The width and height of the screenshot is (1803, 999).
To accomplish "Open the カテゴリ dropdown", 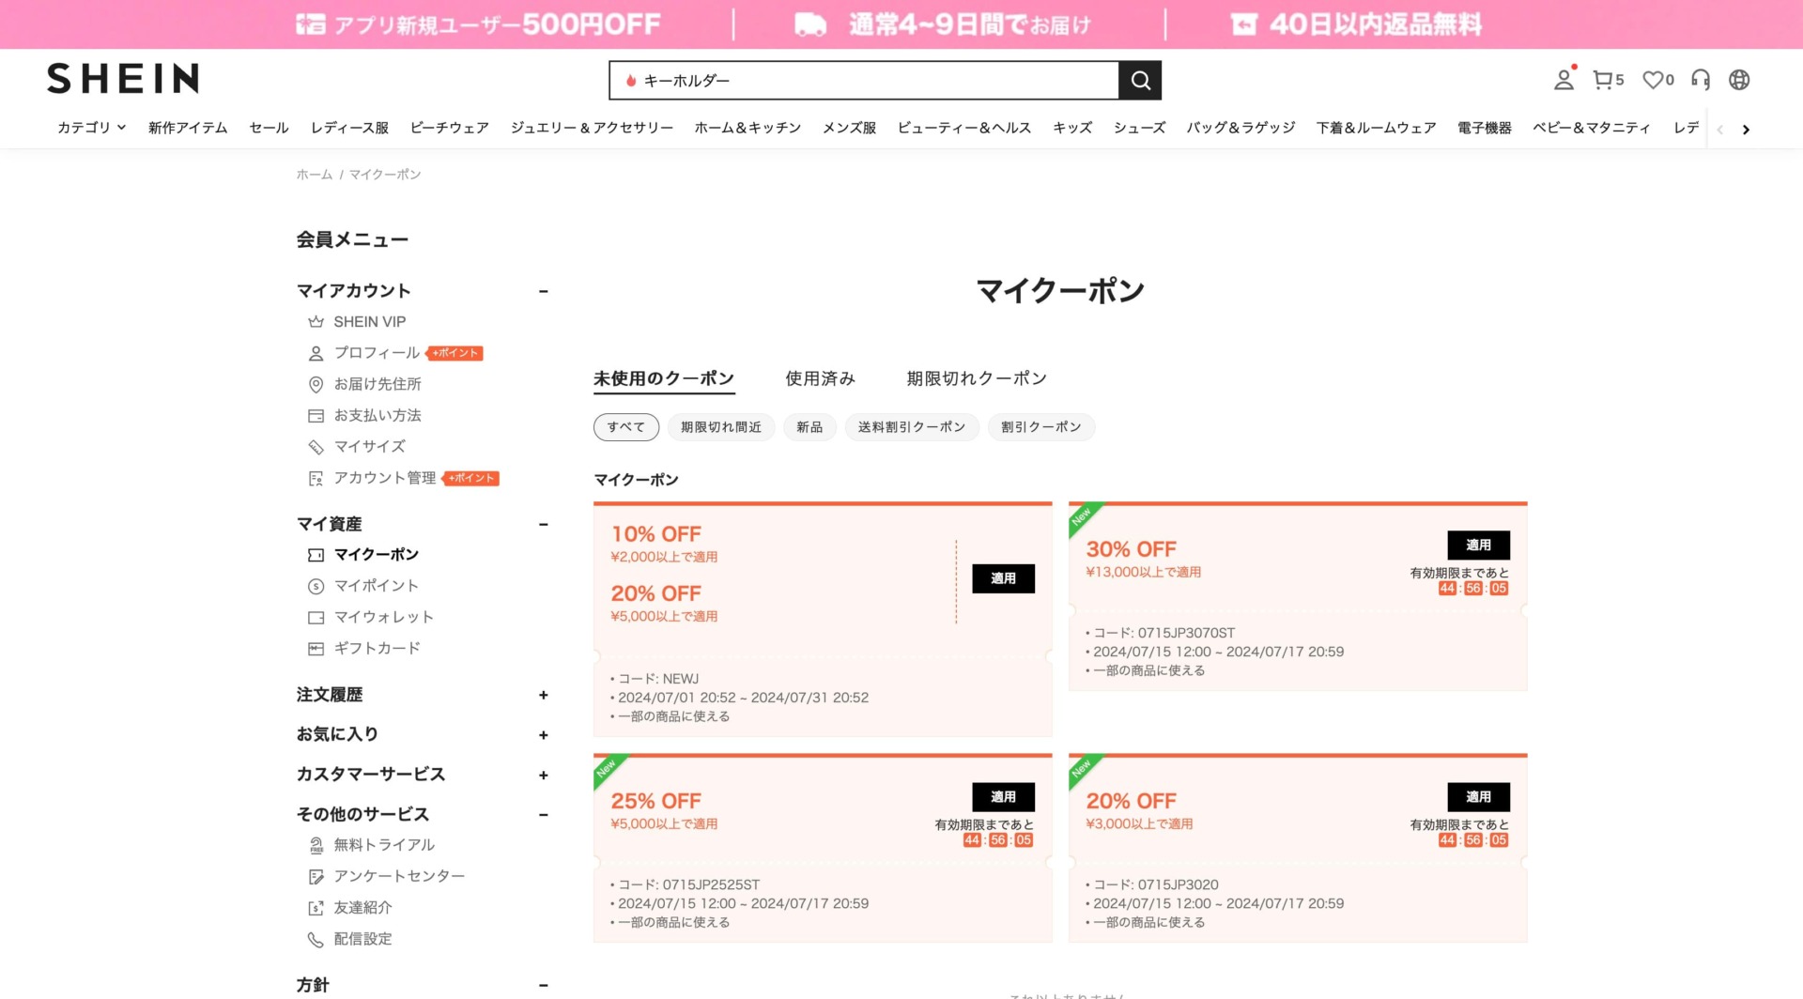I will pyautogui.click(x=92, y=128).
